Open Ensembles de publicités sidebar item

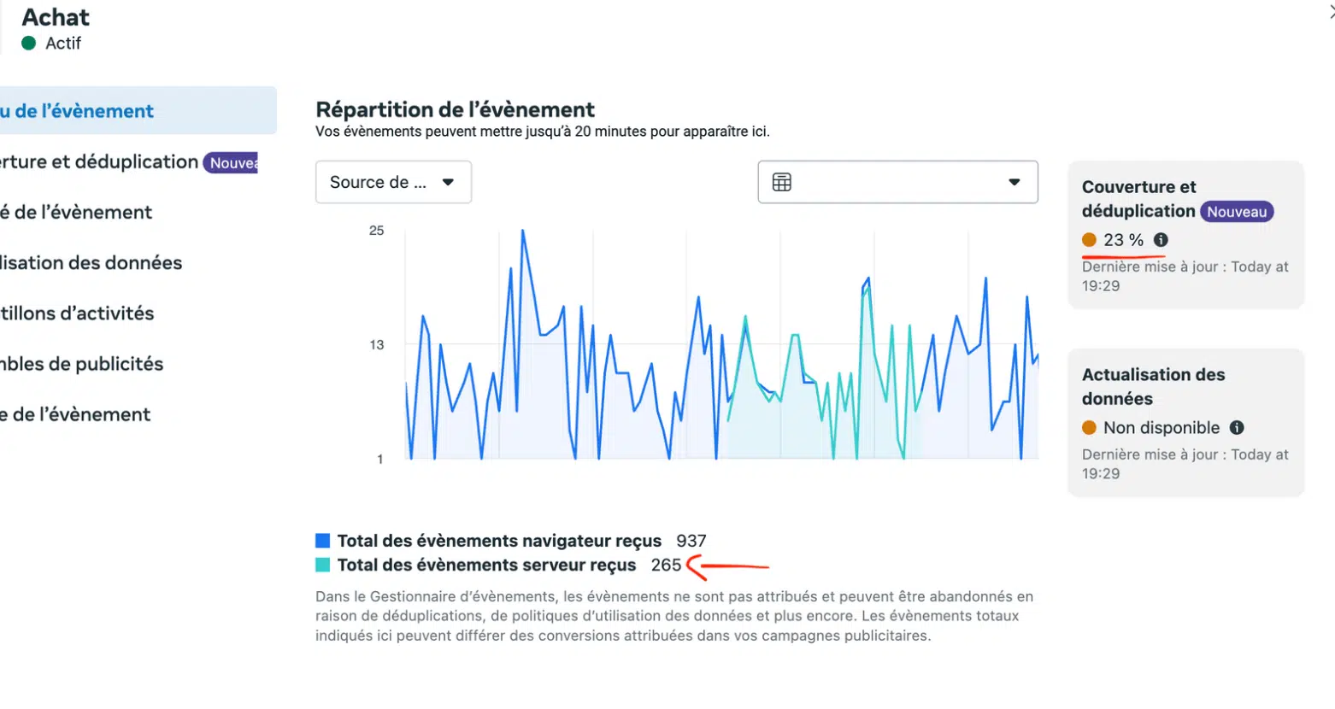pyautogui.click(x=82, y=364)
